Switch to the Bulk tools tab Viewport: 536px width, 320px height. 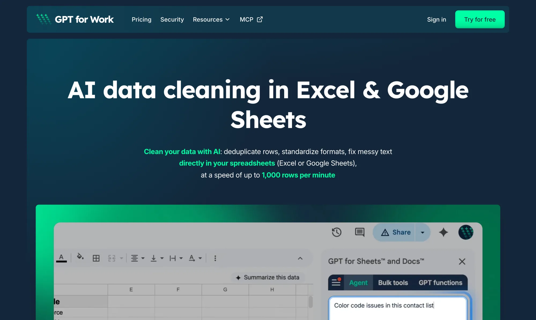click(393, 282)
